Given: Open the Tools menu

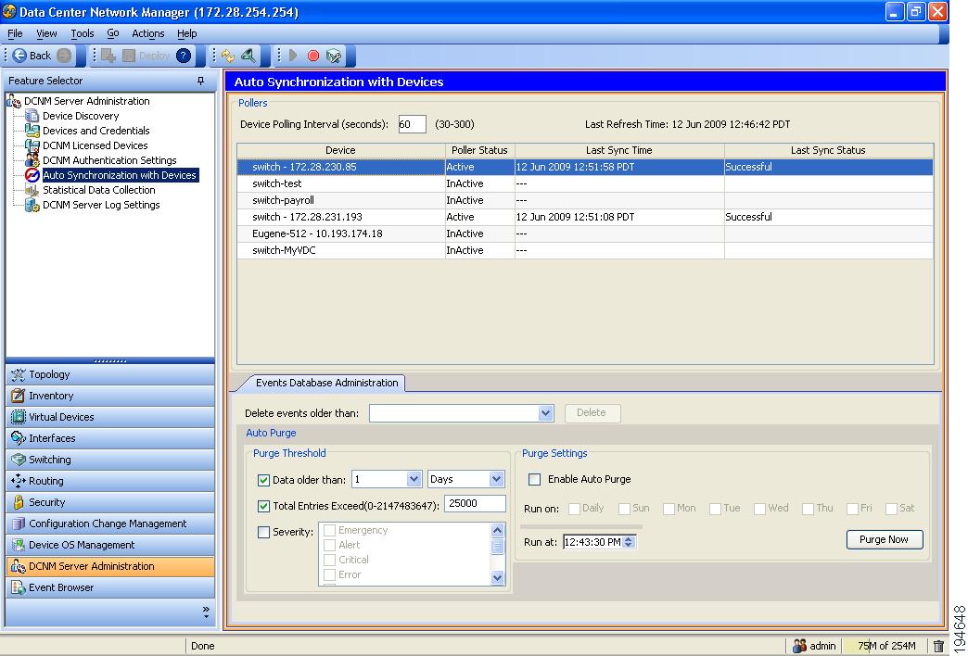Looking at the screenshot, I should click(82, 33).
